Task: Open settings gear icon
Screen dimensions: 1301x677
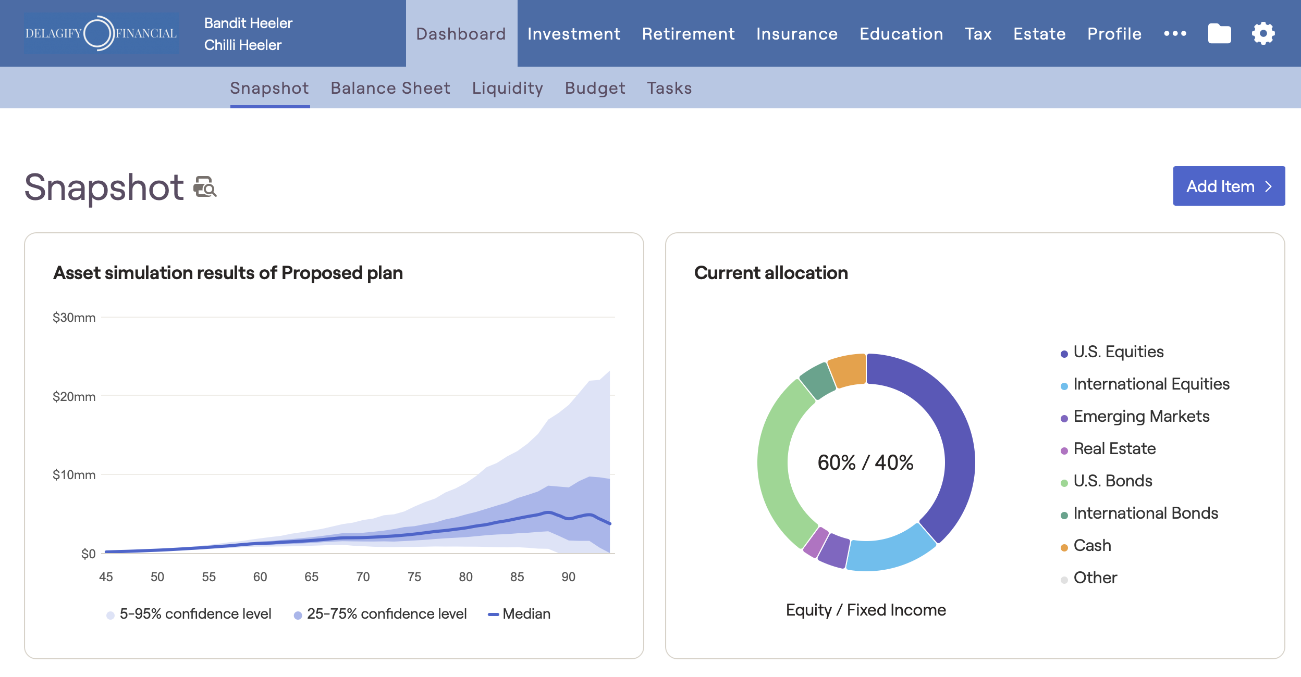Action: click(1263, 34)
